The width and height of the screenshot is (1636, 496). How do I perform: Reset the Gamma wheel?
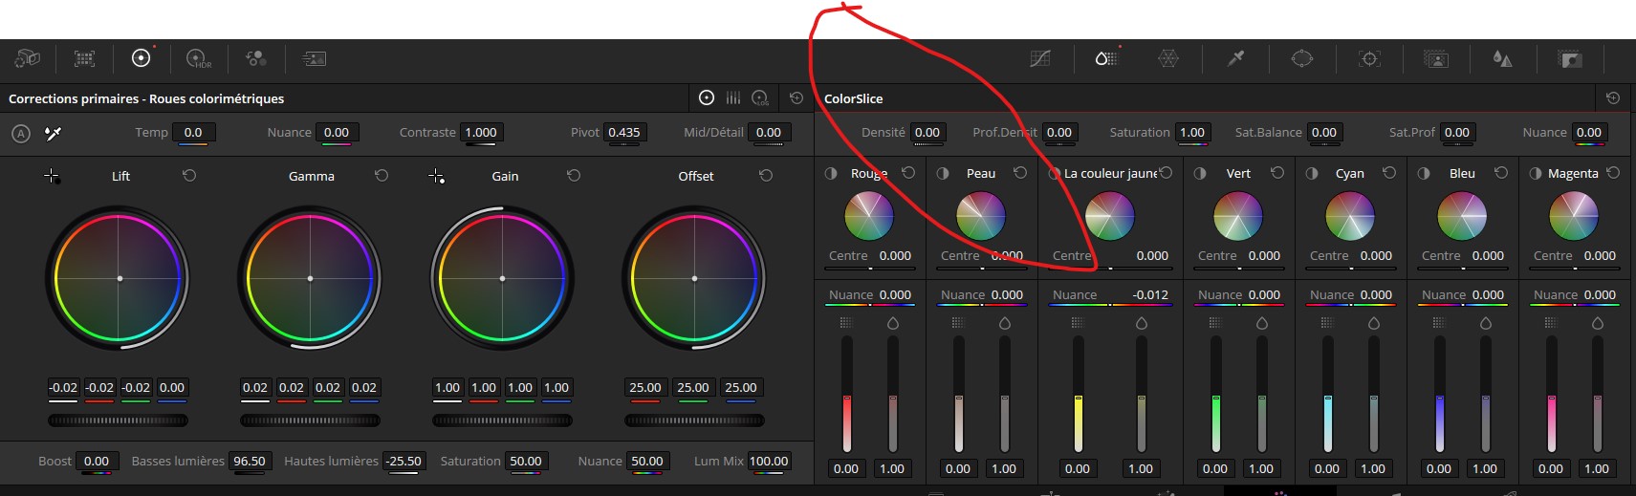point(382,176)
